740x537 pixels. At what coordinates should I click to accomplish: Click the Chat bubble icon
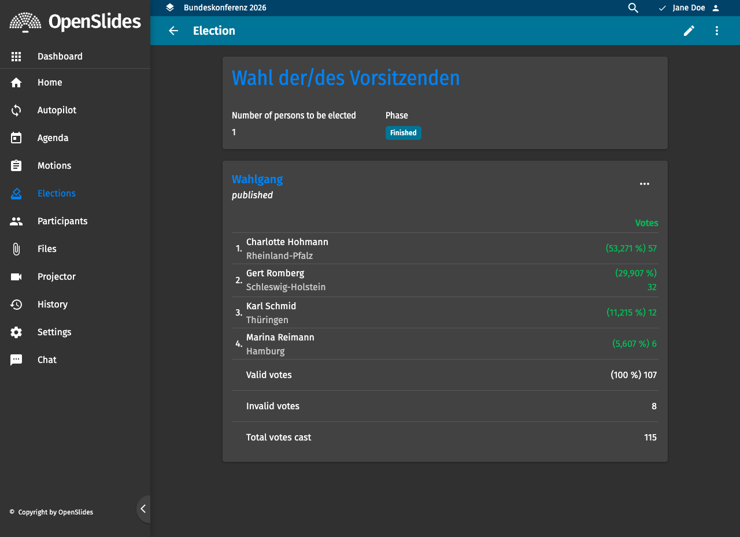[16, 360]
